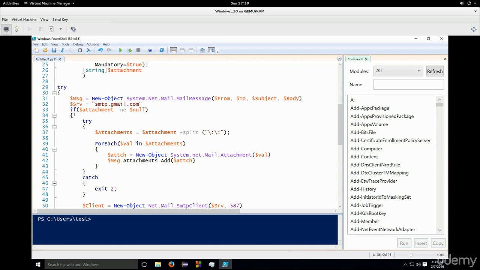Show VM graphical console monitor icon
The height and width of the screenshot is (270, 480).
pos(6,29)
